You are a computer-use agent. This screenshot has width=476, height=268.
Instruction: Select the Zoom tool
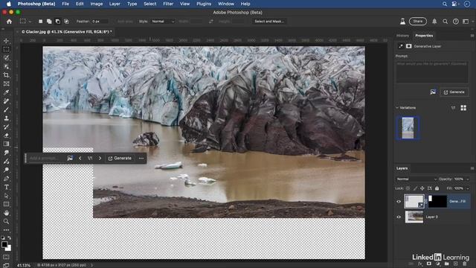point(6,222)
